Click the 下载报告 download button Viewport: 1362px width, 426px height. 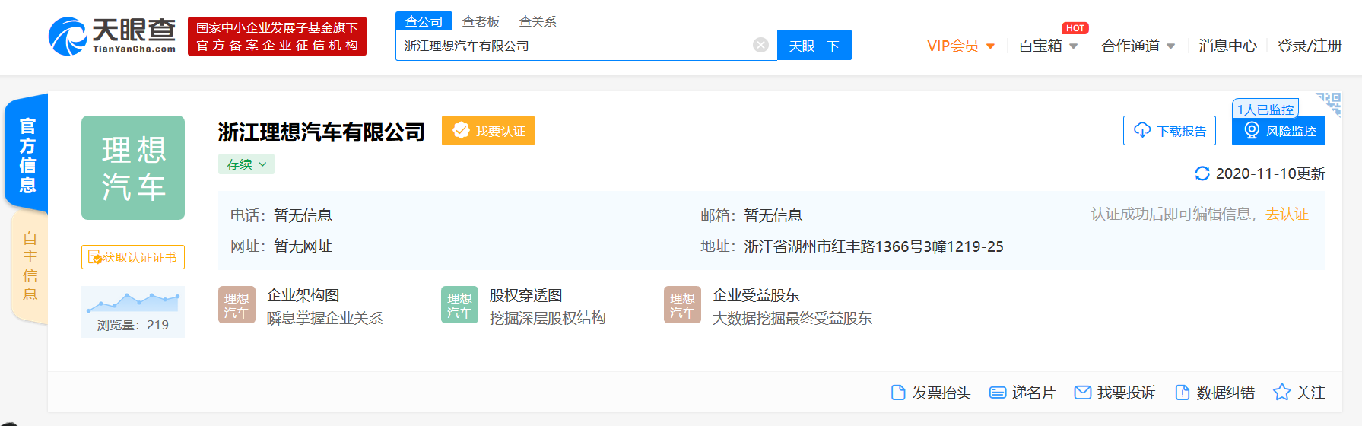click(x=1170, y=130)
